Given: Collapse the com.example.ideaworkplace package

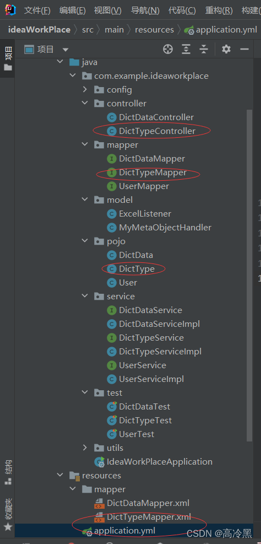Looking at the screenshot, I should (73, 76).
